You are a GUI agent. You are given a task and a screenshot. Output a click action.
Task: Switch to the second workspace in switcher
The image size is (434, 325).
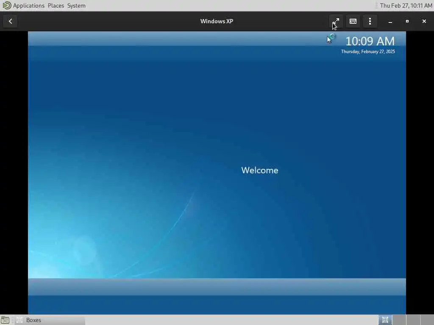pos(399,320)
